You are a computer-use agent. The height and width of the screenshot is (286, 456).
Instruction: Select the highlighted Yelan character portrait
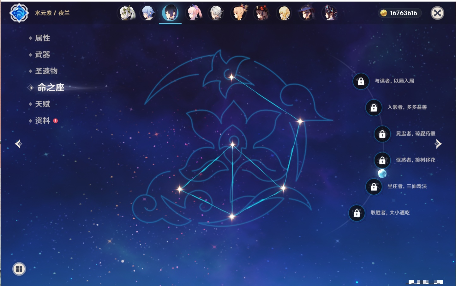(x=170, y=13)
